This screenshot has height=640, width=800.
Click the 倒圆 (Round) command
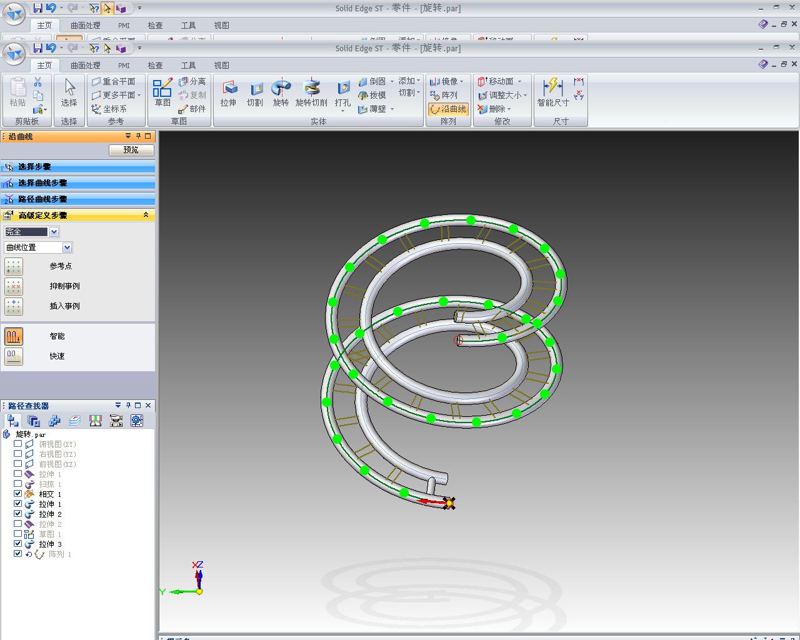372,81
